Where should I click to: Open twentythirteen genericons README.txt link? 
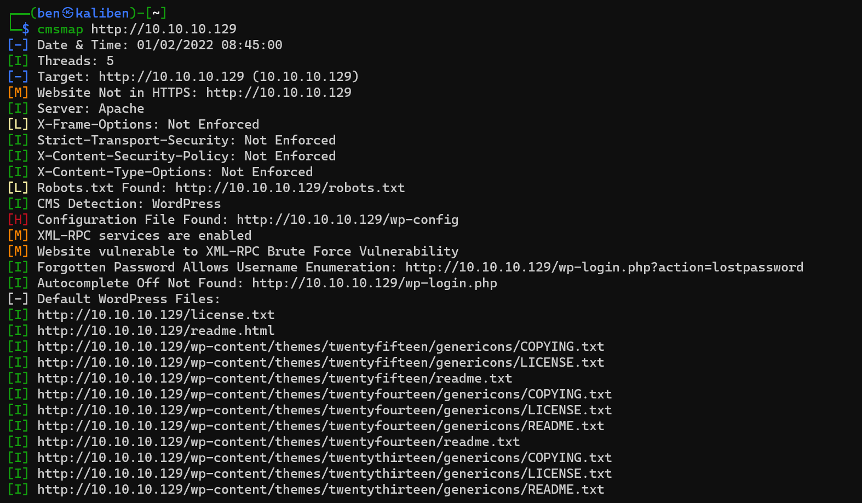click(320, 489)
